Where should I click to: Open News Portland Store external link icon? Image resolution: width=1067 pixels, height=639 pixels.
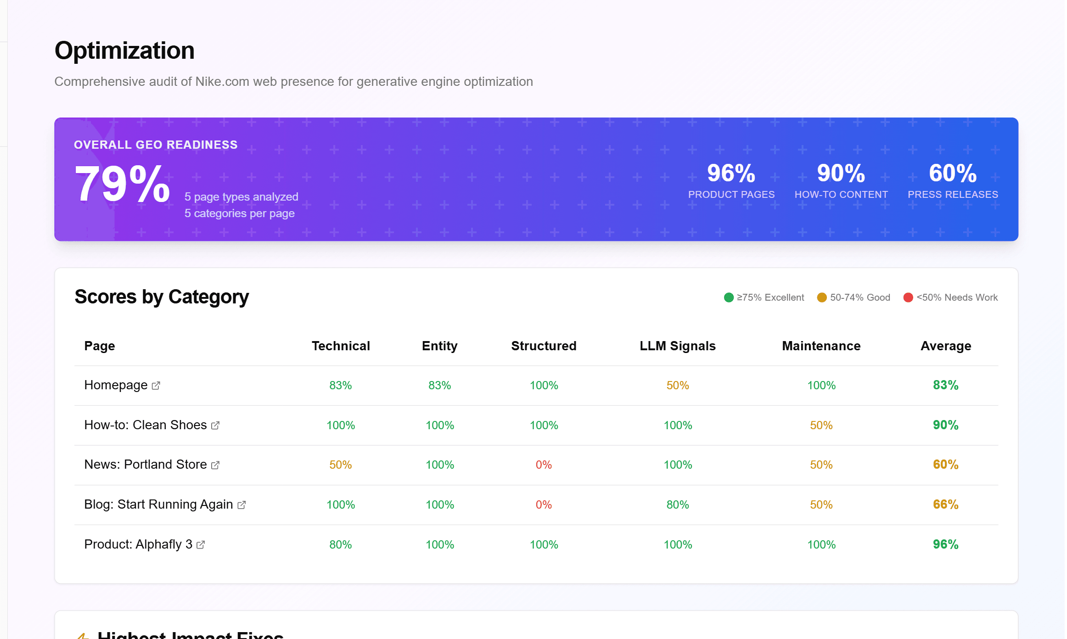coord(215,465)
